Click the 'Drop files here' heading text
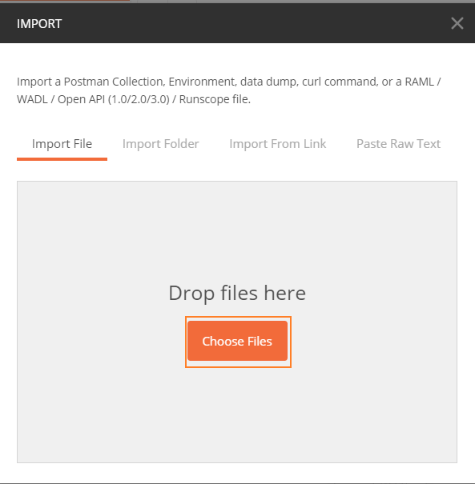 (x=237, y=293)
